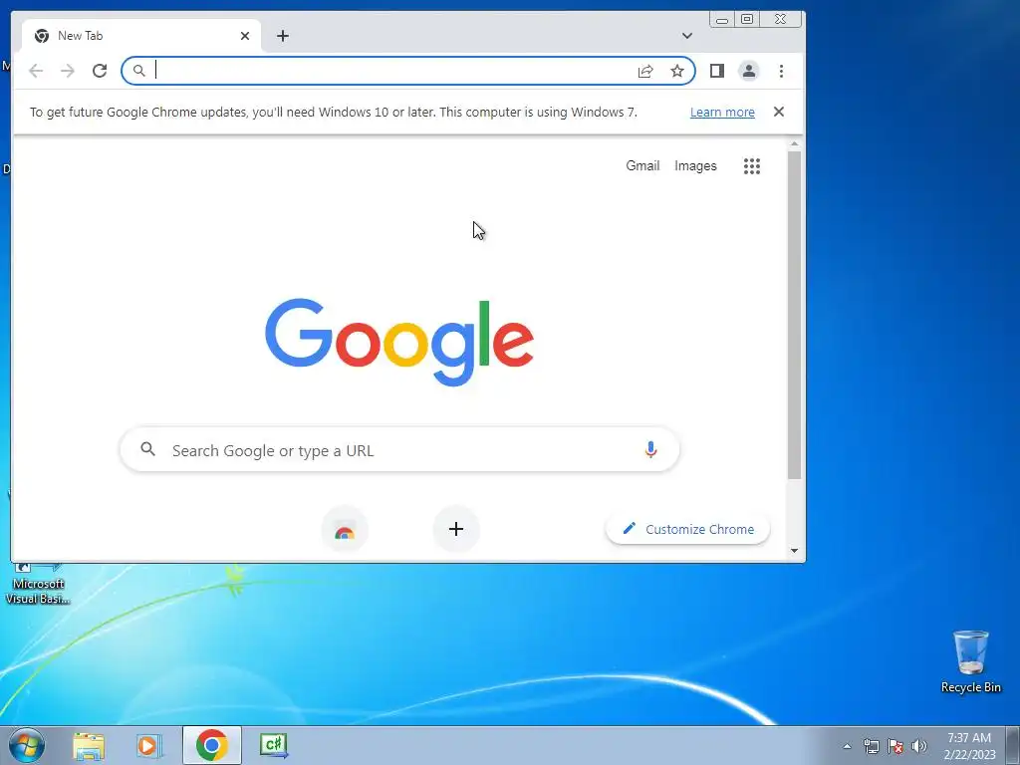The height and width of the screenshot is (765, 1020).
Task: Focus the Search Google or type a URL box
Action: pos(399,449)
